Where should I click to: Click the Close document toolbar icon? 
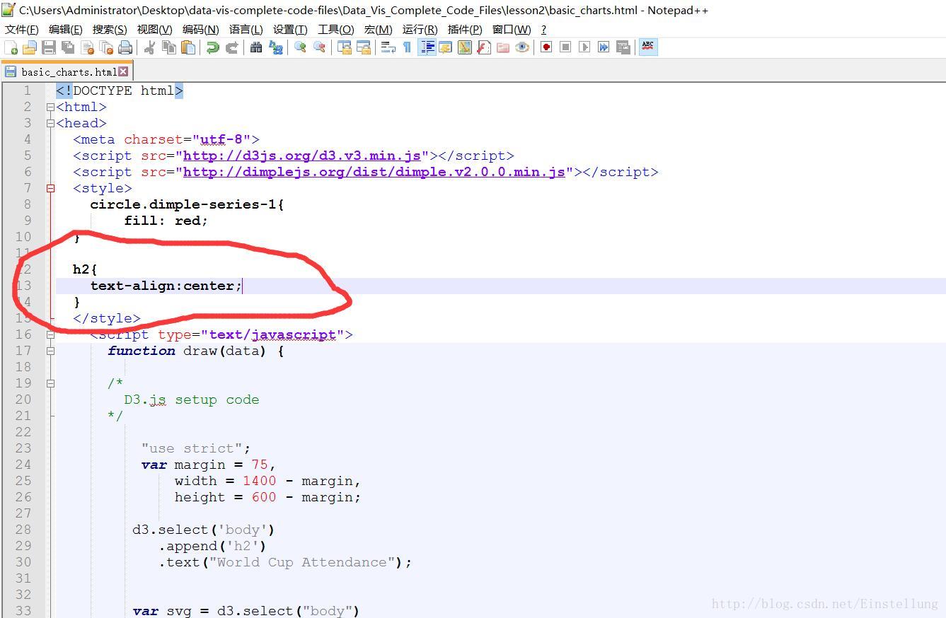tap(88, 47)
